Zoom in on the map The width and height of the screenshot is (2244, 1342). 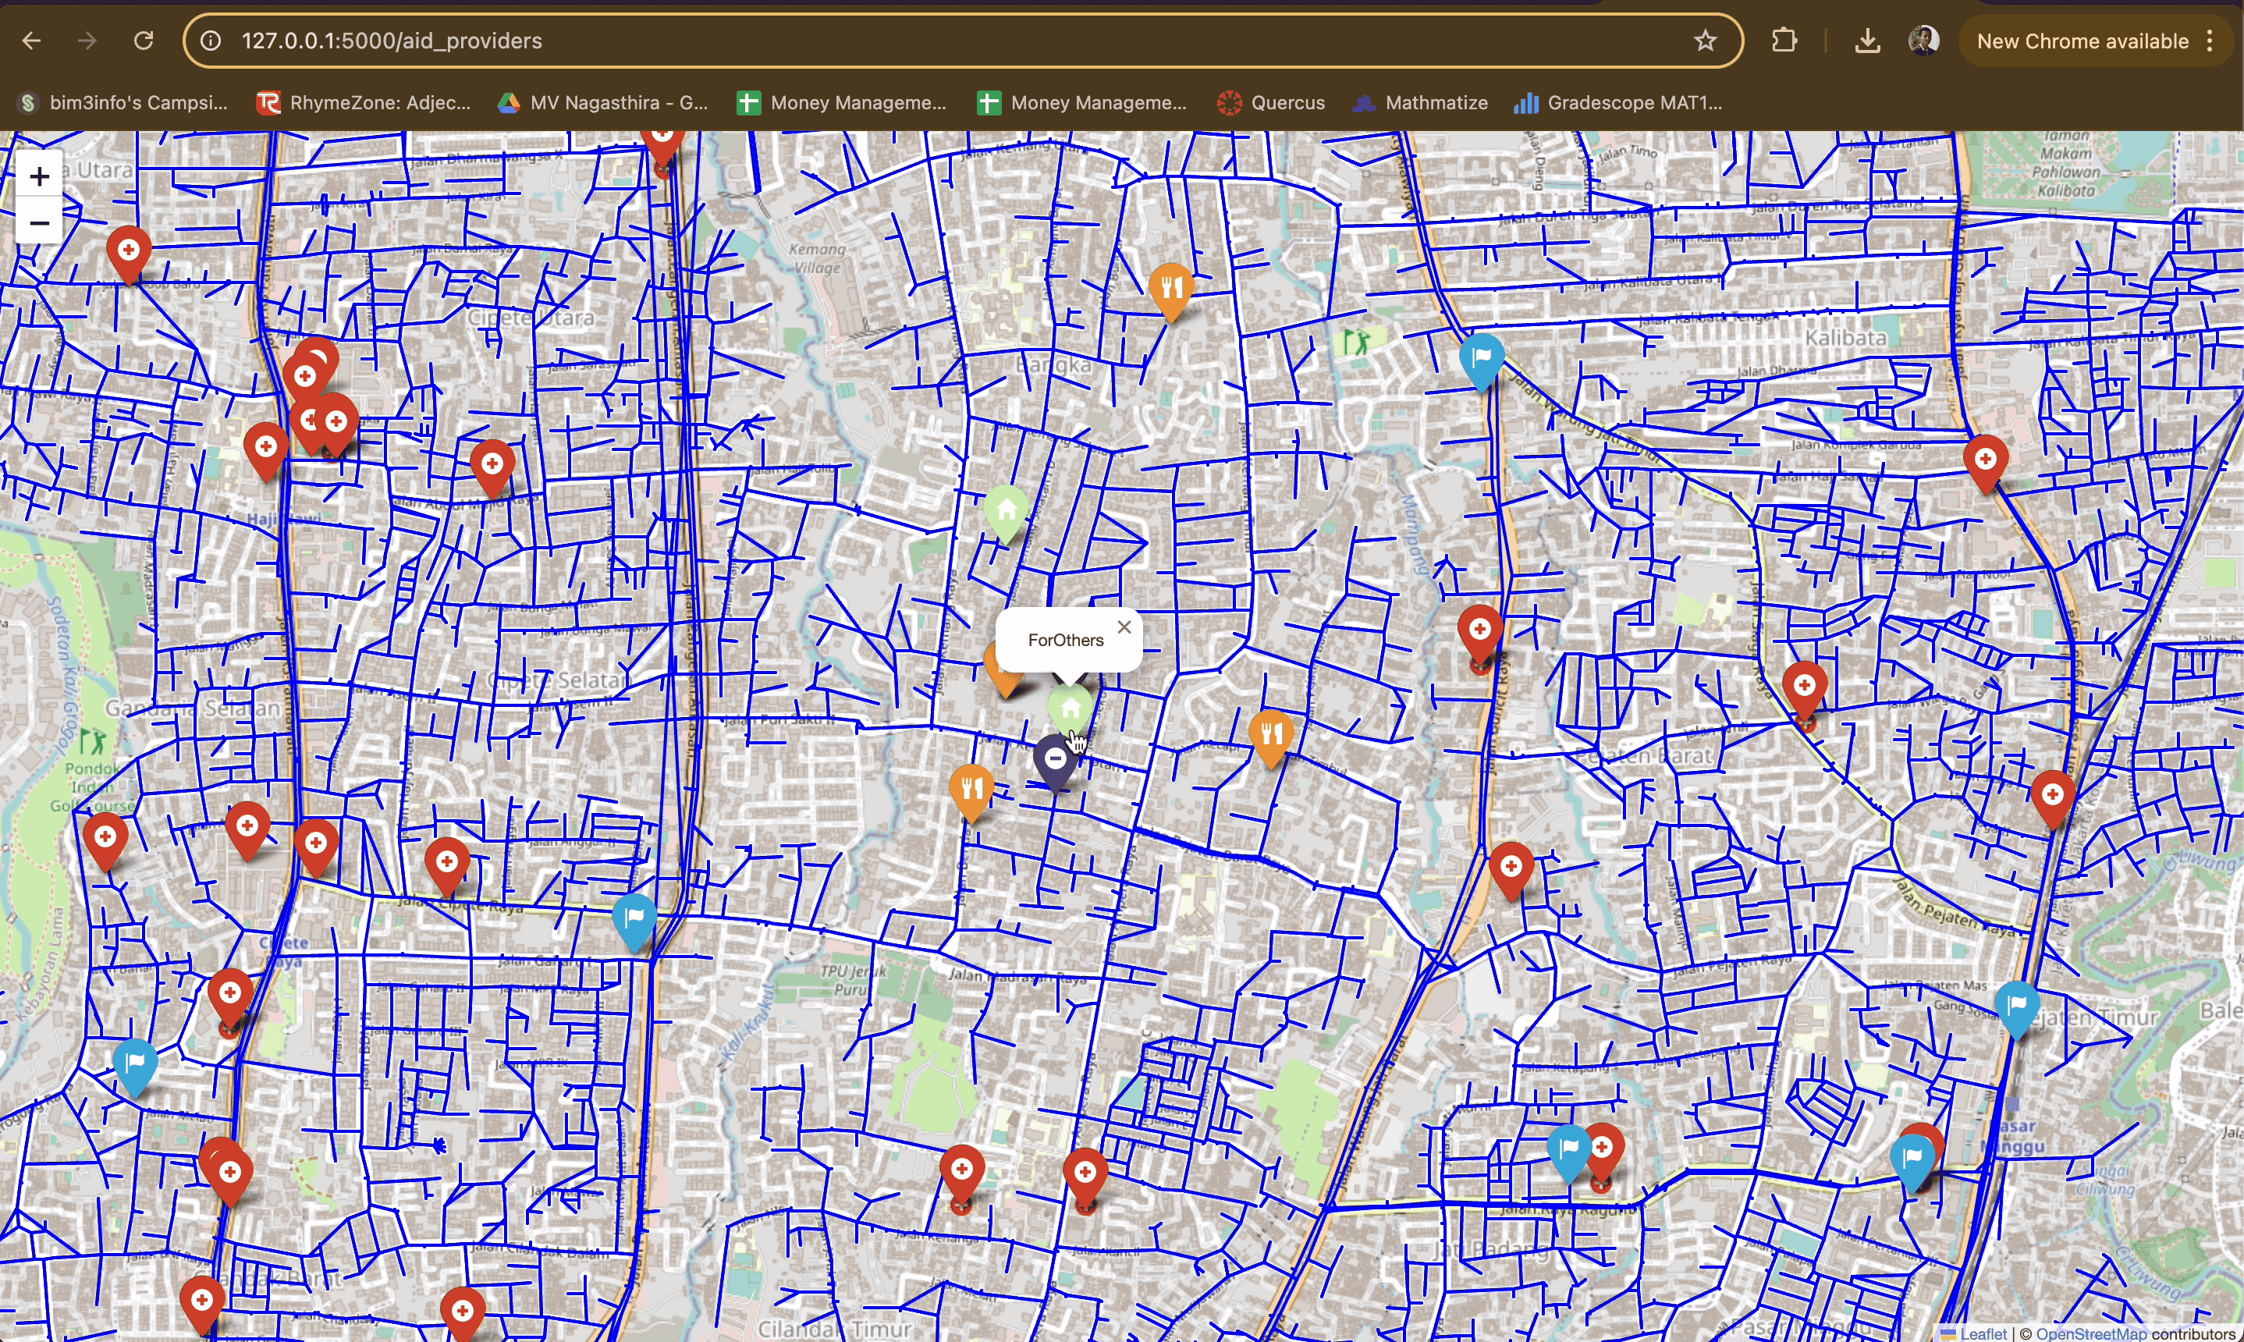point(39,176)
